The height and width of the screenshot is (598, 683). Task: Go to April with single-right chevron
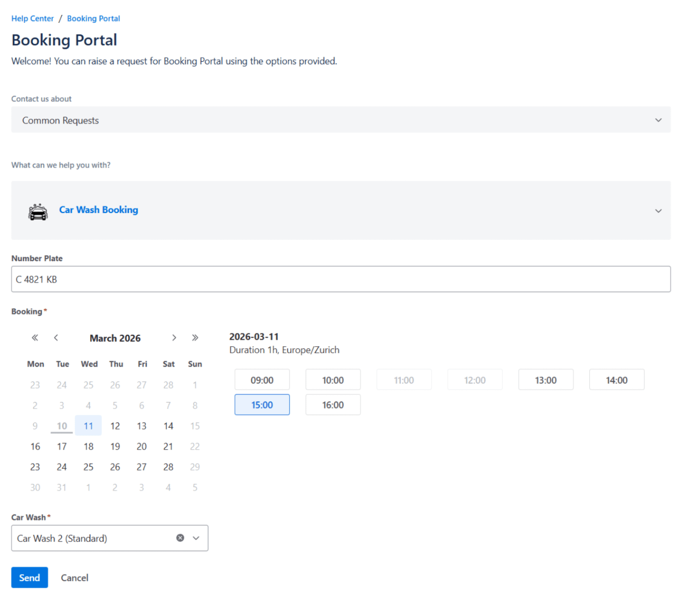[174, 337]
